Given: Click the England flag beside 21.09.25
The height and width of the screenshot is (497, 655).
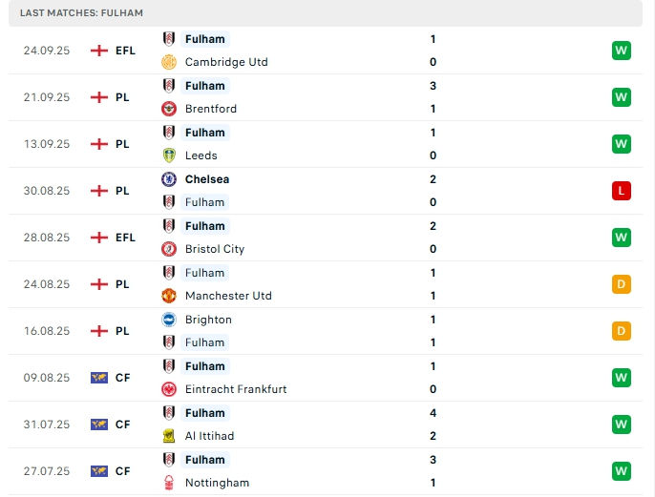Looking at the screenshot, I should [x=99, y=97].
